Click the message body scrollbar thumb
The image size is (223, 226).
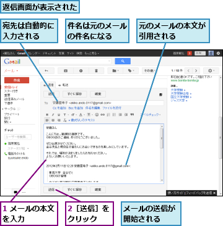coord(162,139)
